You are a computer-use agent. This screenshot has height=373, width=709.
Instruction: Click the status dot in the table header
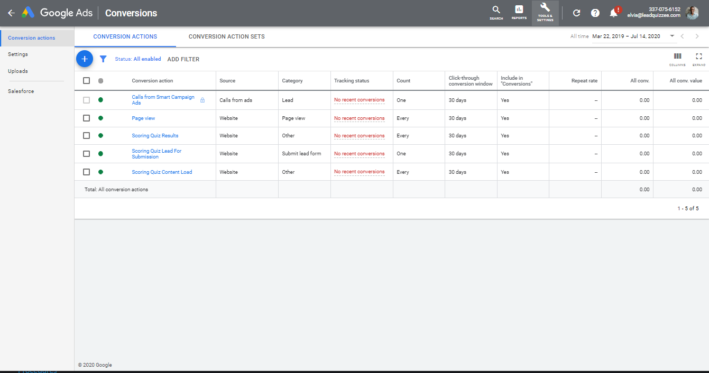[x=100, y=81]
